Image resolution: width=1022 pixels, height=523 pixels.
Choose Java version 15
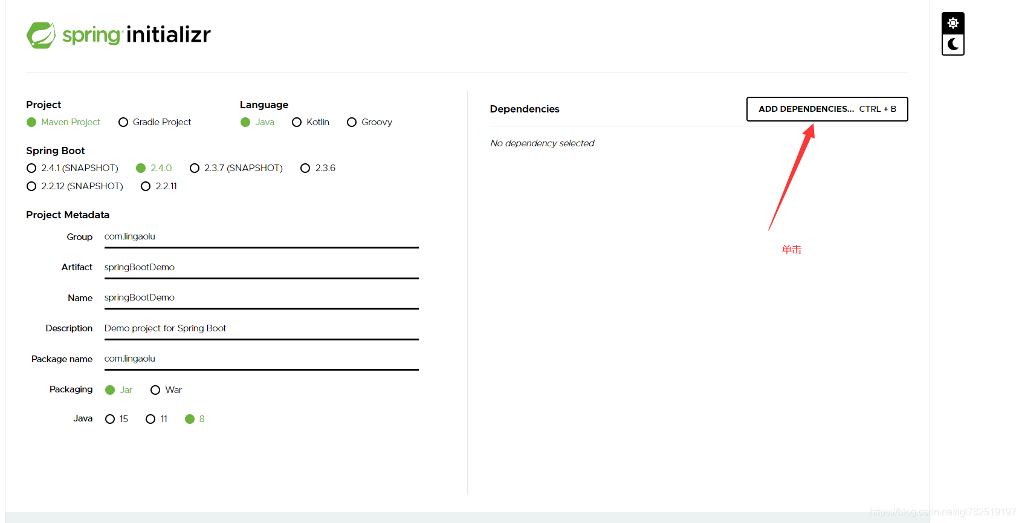pos(117,419)
